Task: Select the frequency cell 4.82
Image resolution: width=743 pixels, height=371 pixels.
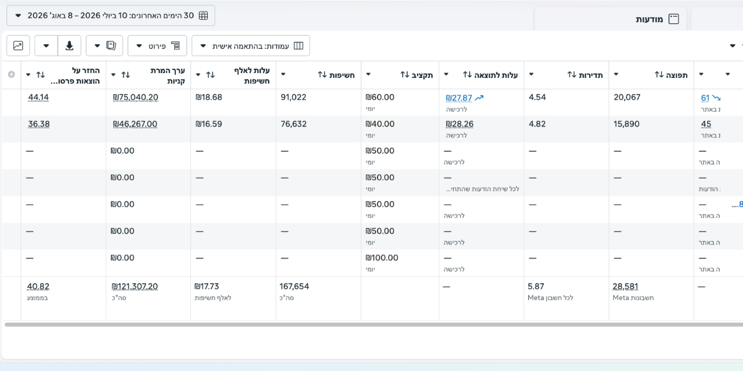Action: [538, 124]
